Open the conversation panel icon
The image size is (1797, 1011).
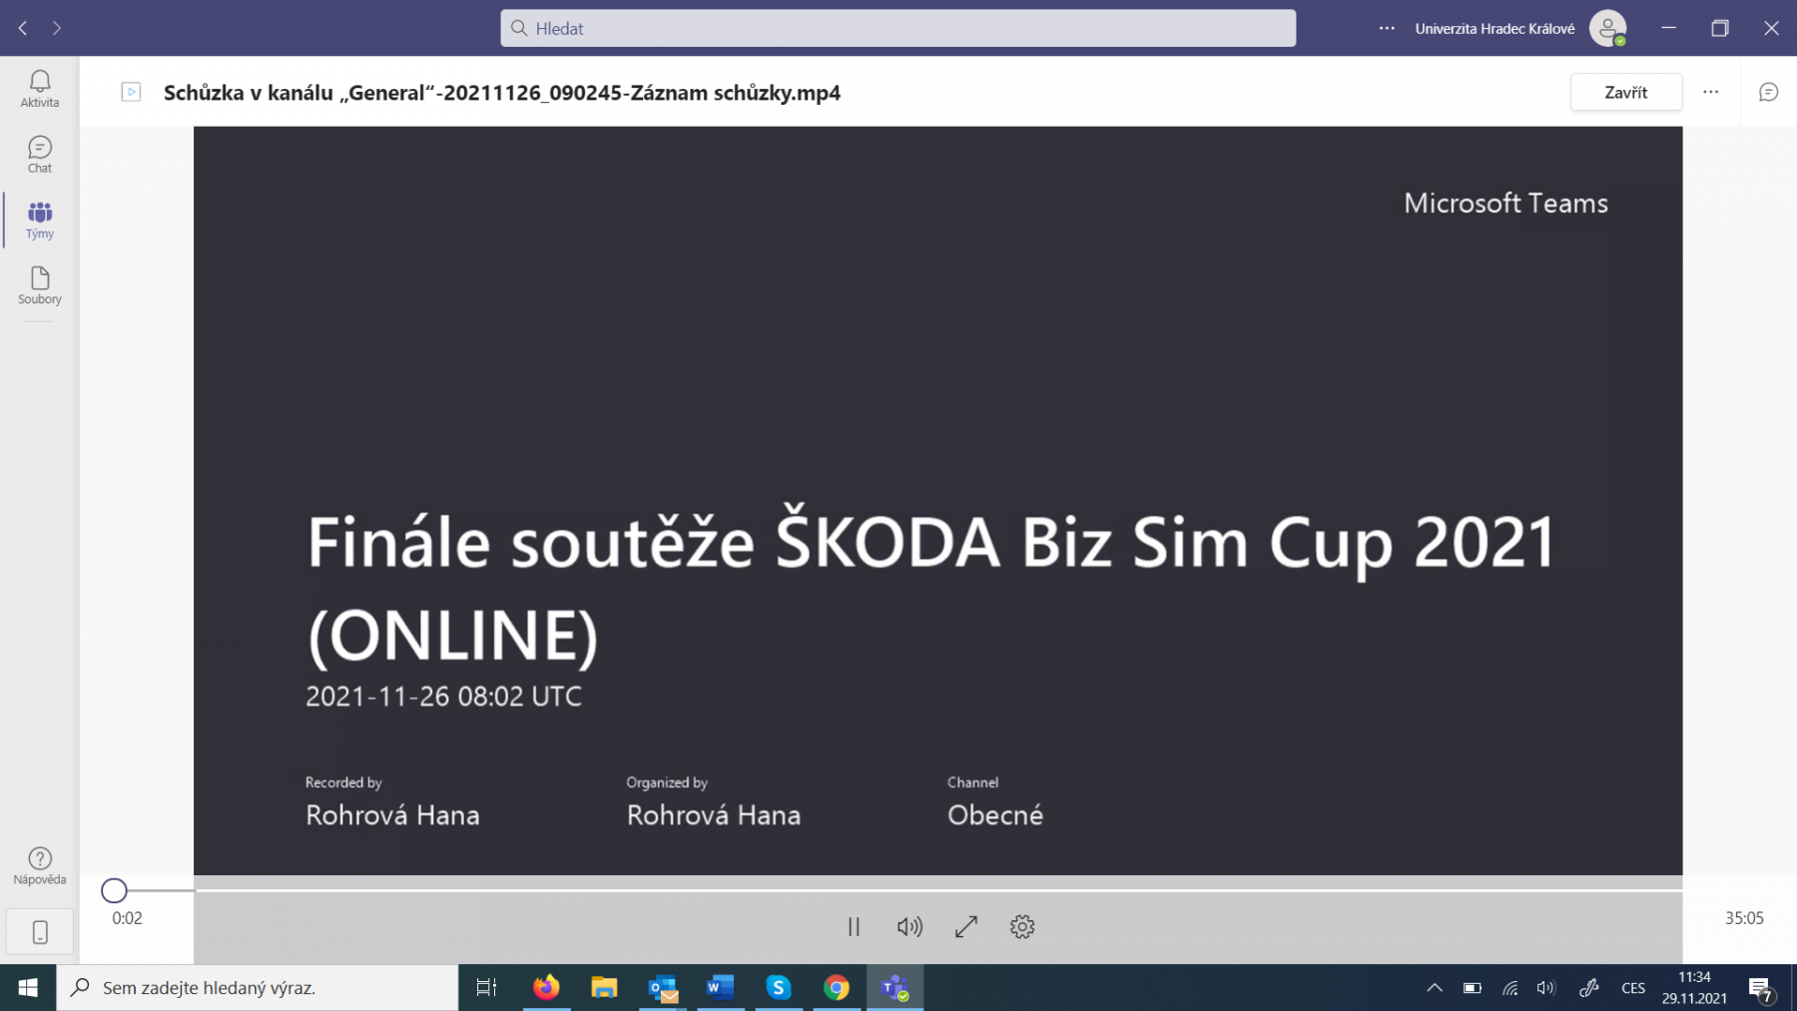click(1768, 92)
